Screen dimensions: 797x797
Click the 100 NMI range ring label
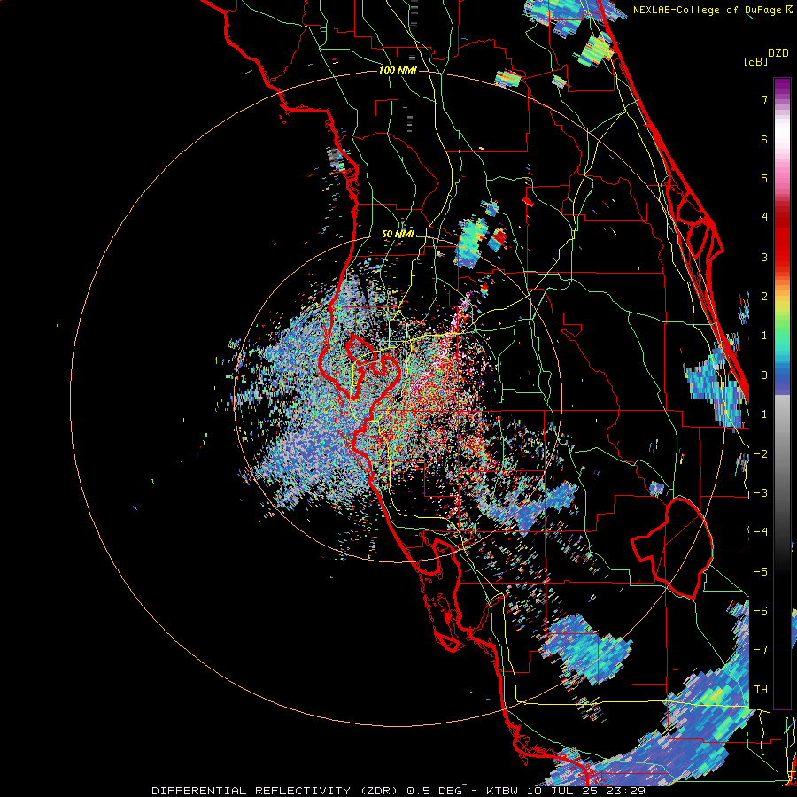398,70
